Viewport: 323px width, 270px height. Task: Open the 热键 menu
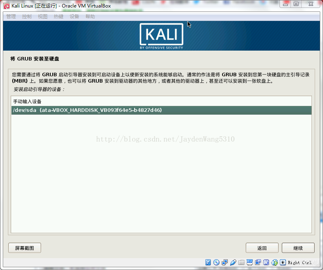tap(59, 17)
